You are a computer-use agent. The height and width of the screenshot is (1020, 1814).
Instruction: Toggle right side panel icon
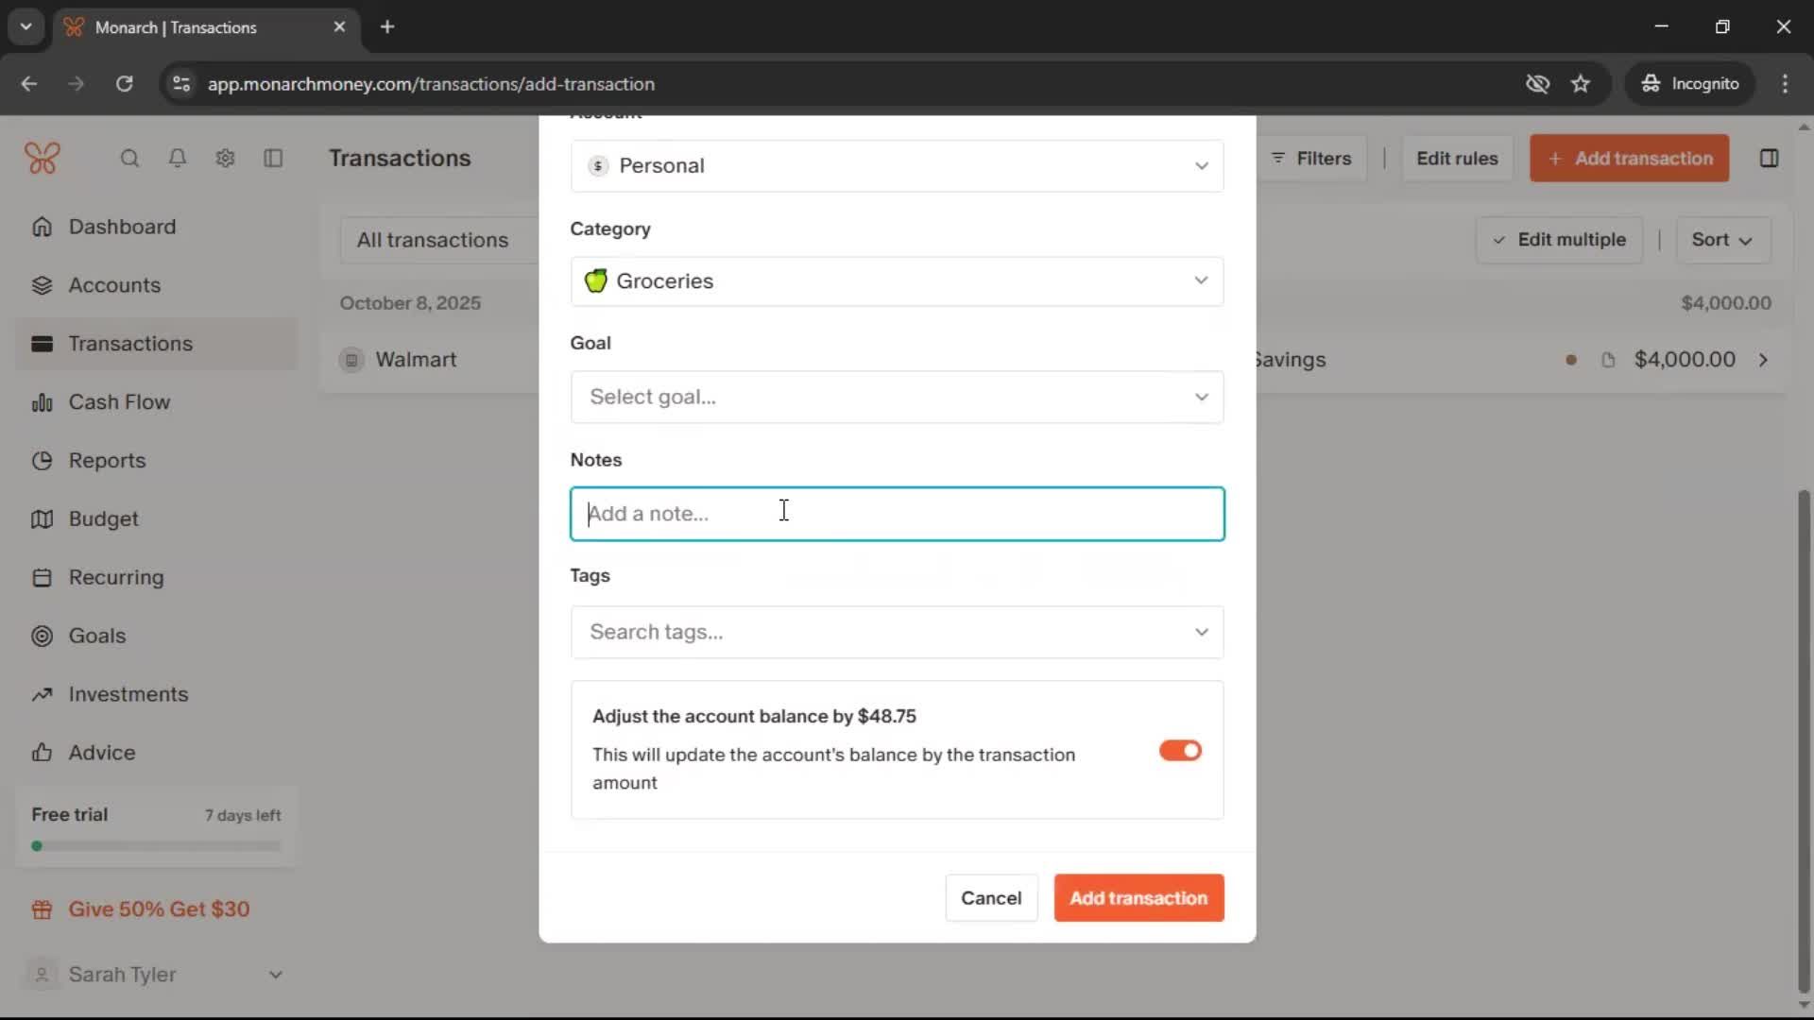pyautogui.click(x=1769, y=159)
